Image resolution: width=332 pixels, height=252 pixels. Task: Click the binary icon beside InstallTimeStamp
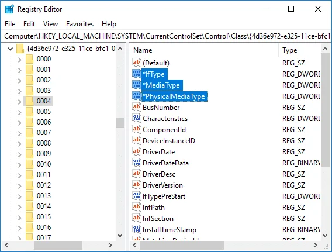tap(137, 229)
